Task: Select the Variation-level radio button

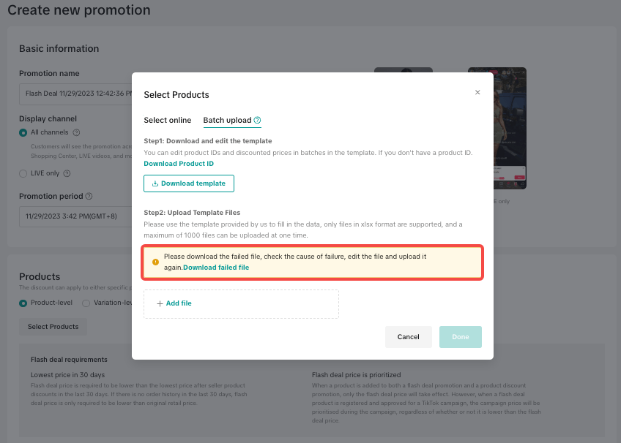Action: (x=86, y=303)
